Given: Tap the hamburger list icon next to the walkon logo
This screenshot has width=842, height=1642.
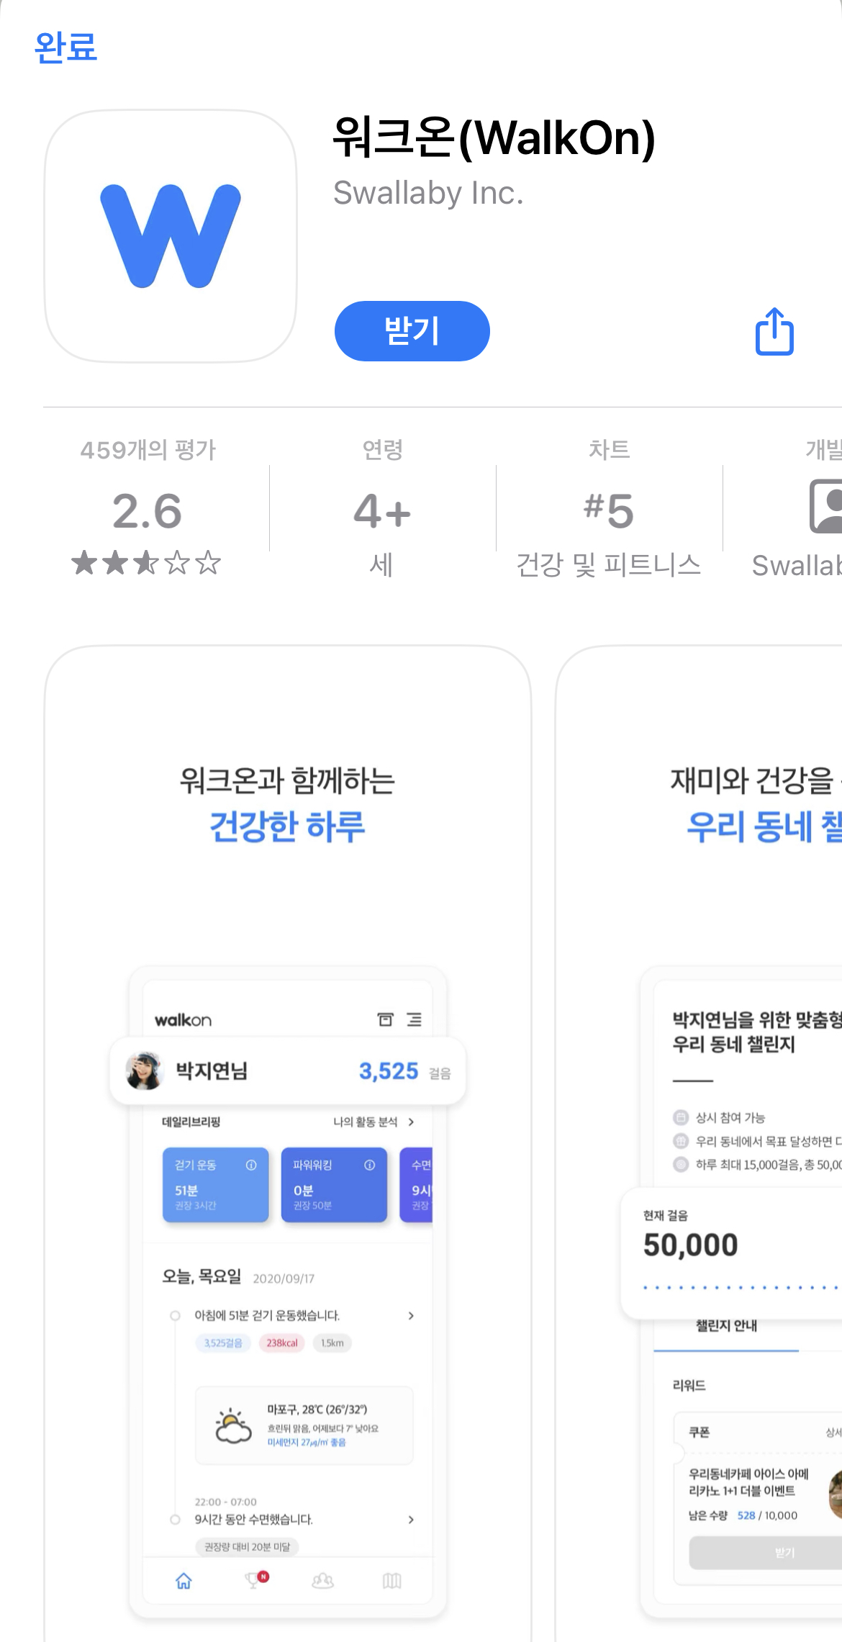Looking at the screenshot, I should click(415, 1019).
